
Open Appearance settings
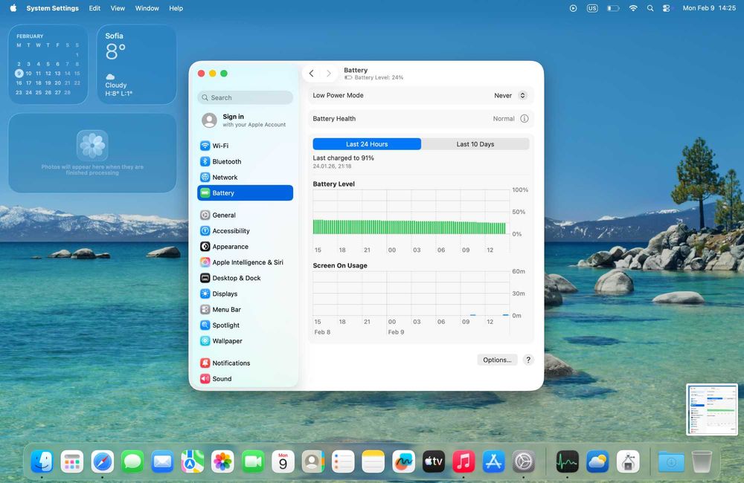click(245, 247)
